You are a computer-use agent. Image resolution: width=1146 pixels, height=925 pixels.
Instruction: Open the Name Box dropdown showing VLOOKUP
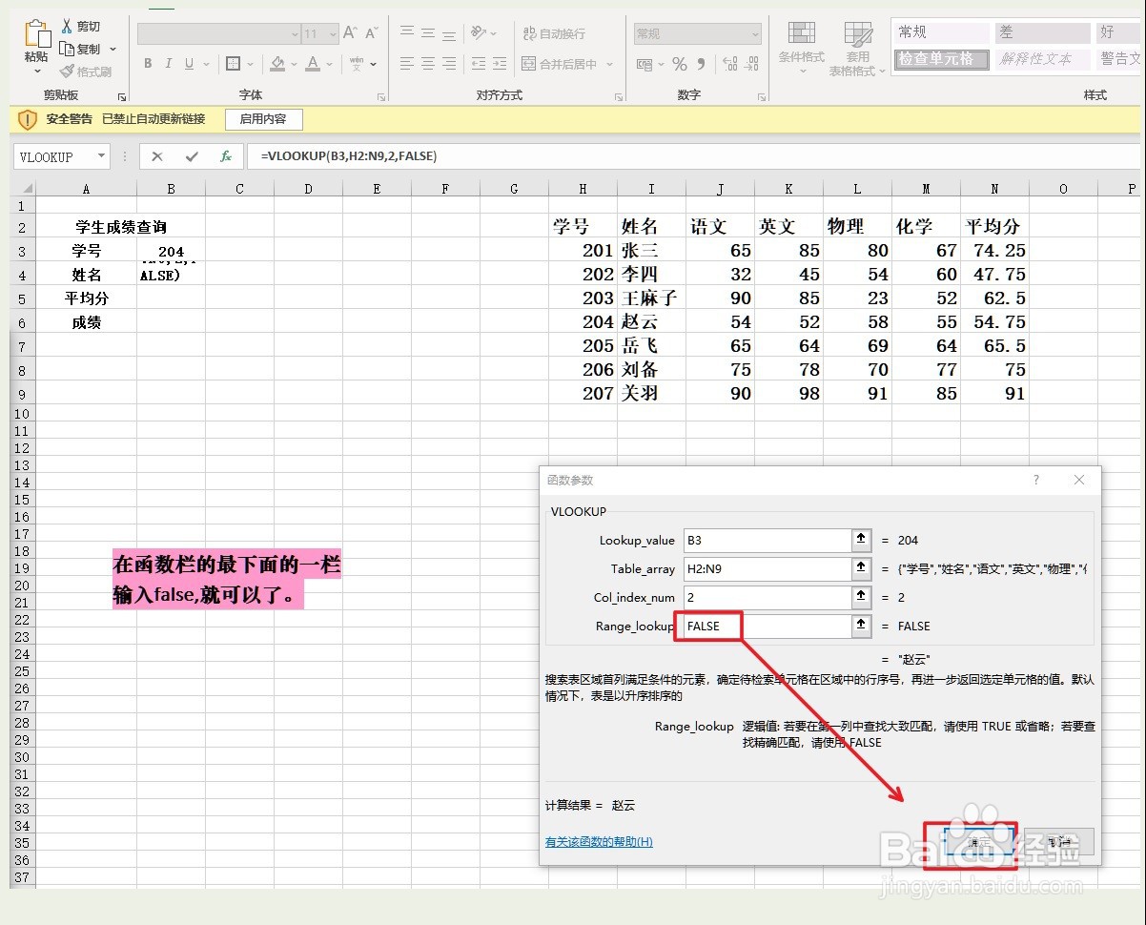100,157
